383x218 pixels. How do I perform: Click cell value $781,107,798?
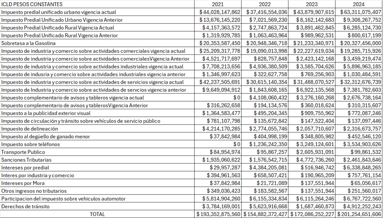pos(224,121)
